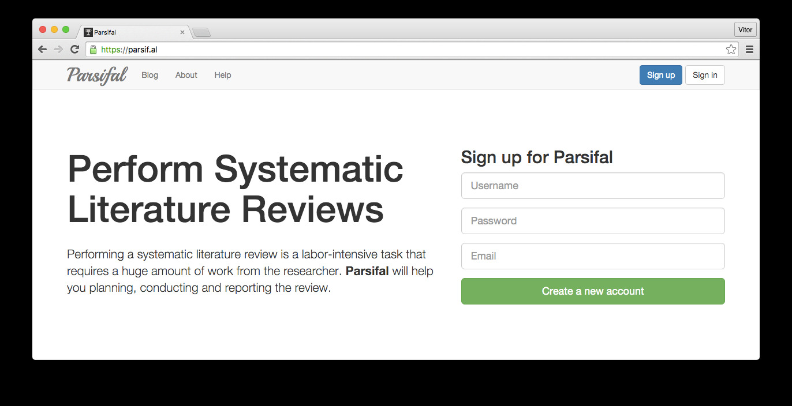Focus the Username field
The height and width of the screenshot is (406, 792).
tap(593, 186)
